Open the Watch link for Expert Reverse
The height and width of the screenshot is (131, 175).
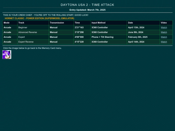[x=164, y=42]
